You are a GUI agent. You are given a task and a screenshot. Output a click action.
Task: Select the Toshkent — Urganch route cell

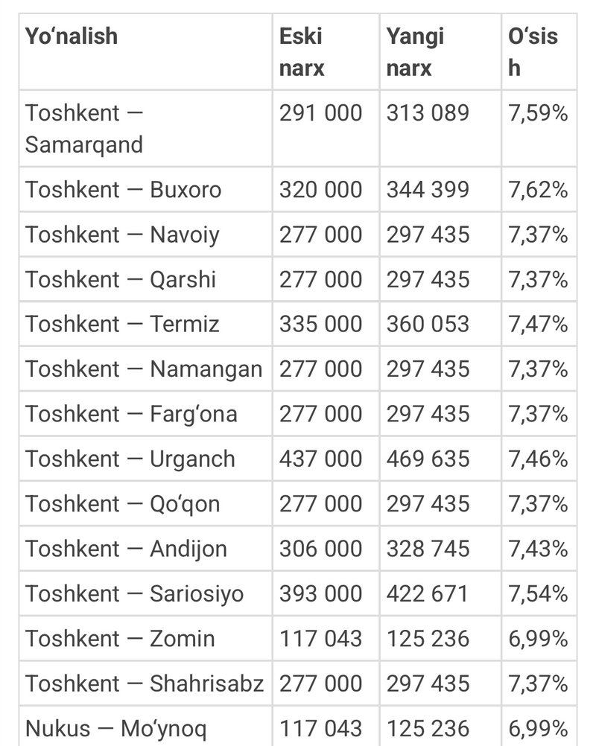coord(130,459)
